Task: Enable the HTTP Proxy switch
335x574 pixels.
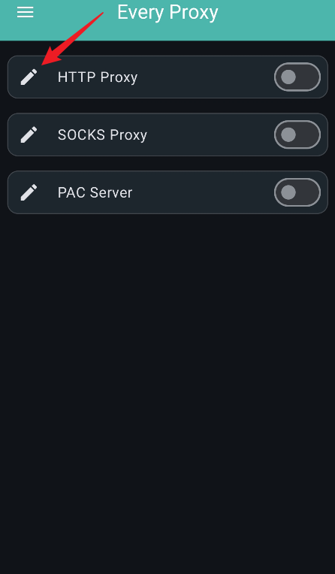Action: (297, 77)
